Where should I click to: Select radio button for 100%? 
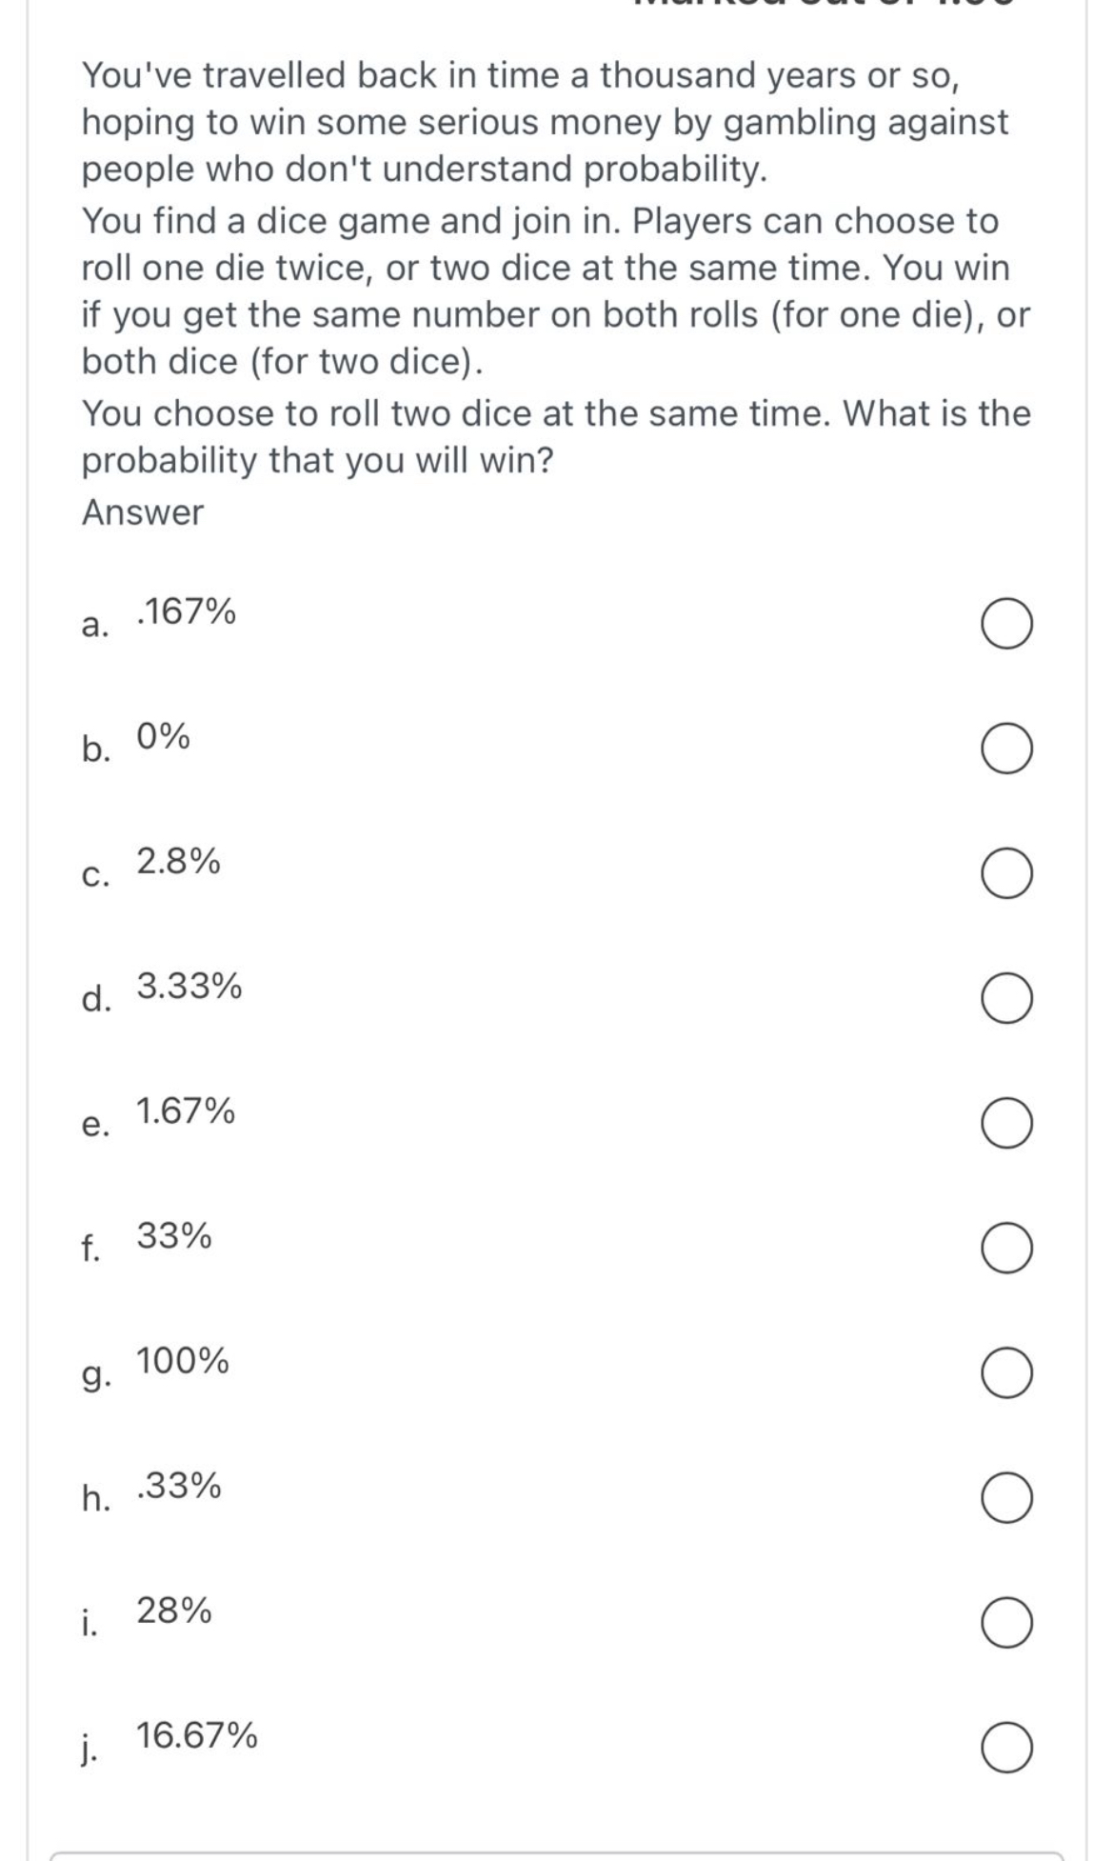[x=1005, y=1373]
